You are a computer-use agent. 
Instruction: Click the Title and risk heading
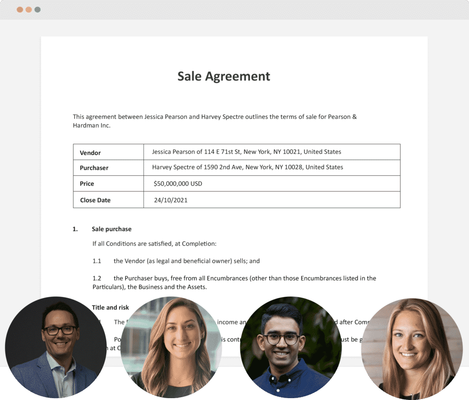pos(110,307)
